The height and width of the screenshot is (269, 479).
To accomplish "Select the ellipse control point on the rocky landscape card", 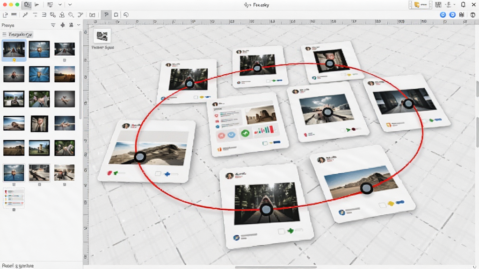I will click(140, 157).
